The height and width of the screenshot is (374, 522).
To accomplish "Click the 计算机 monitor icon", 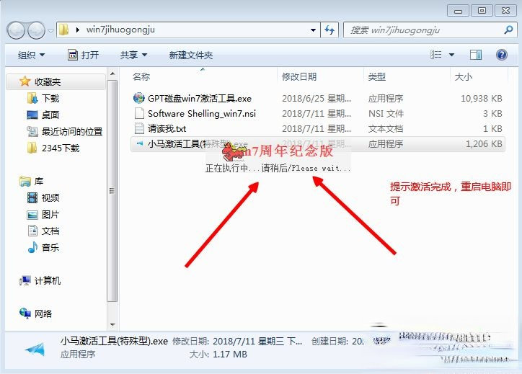I will coord(25,280).
